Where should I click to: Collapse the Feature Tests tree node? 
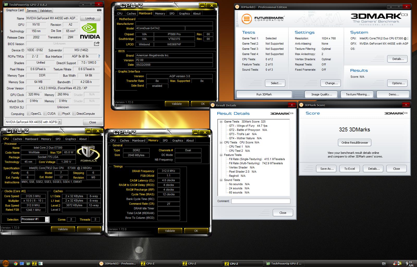tap(221, 155)
